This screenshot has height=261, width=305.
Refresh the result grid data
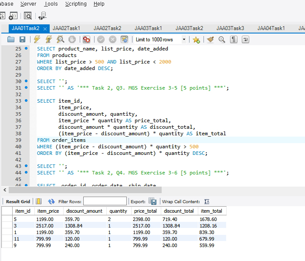tap(51, 201)
